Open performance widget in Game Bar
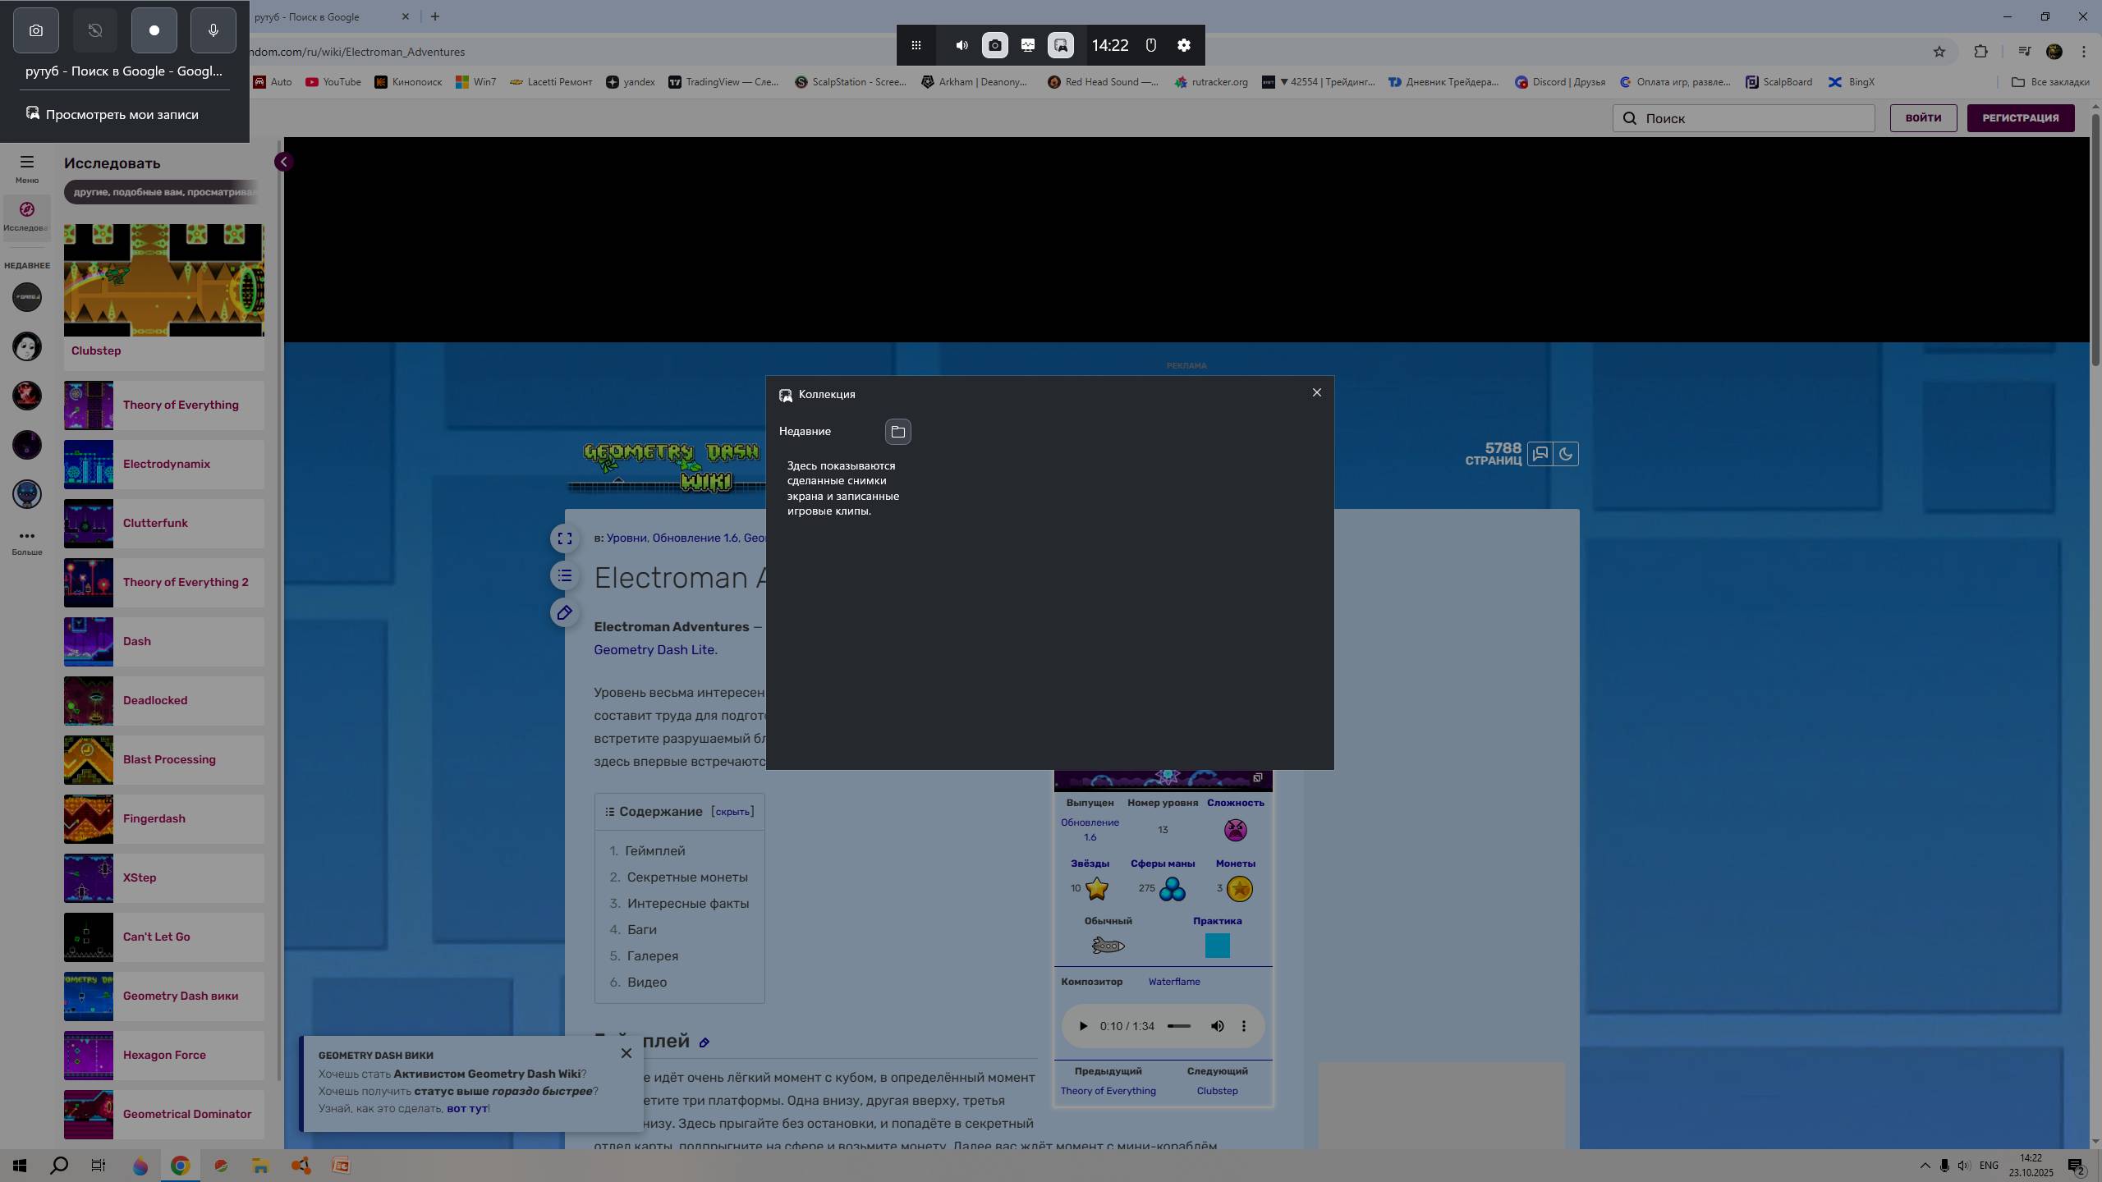 pyautogui.click(x=1027, y=45)
